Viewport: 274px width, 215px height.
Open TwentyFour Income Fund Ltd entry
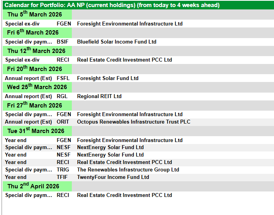pos(113,177)
